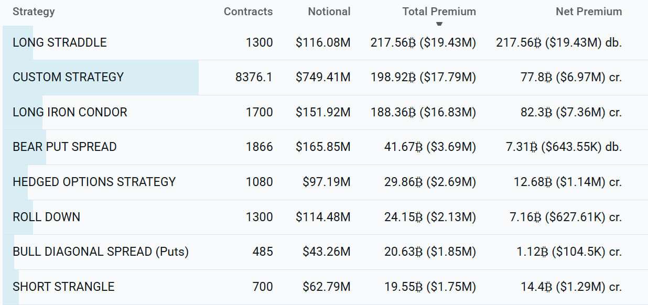Select the ROLL DOWN strategy row

click(x=47, y=217)
